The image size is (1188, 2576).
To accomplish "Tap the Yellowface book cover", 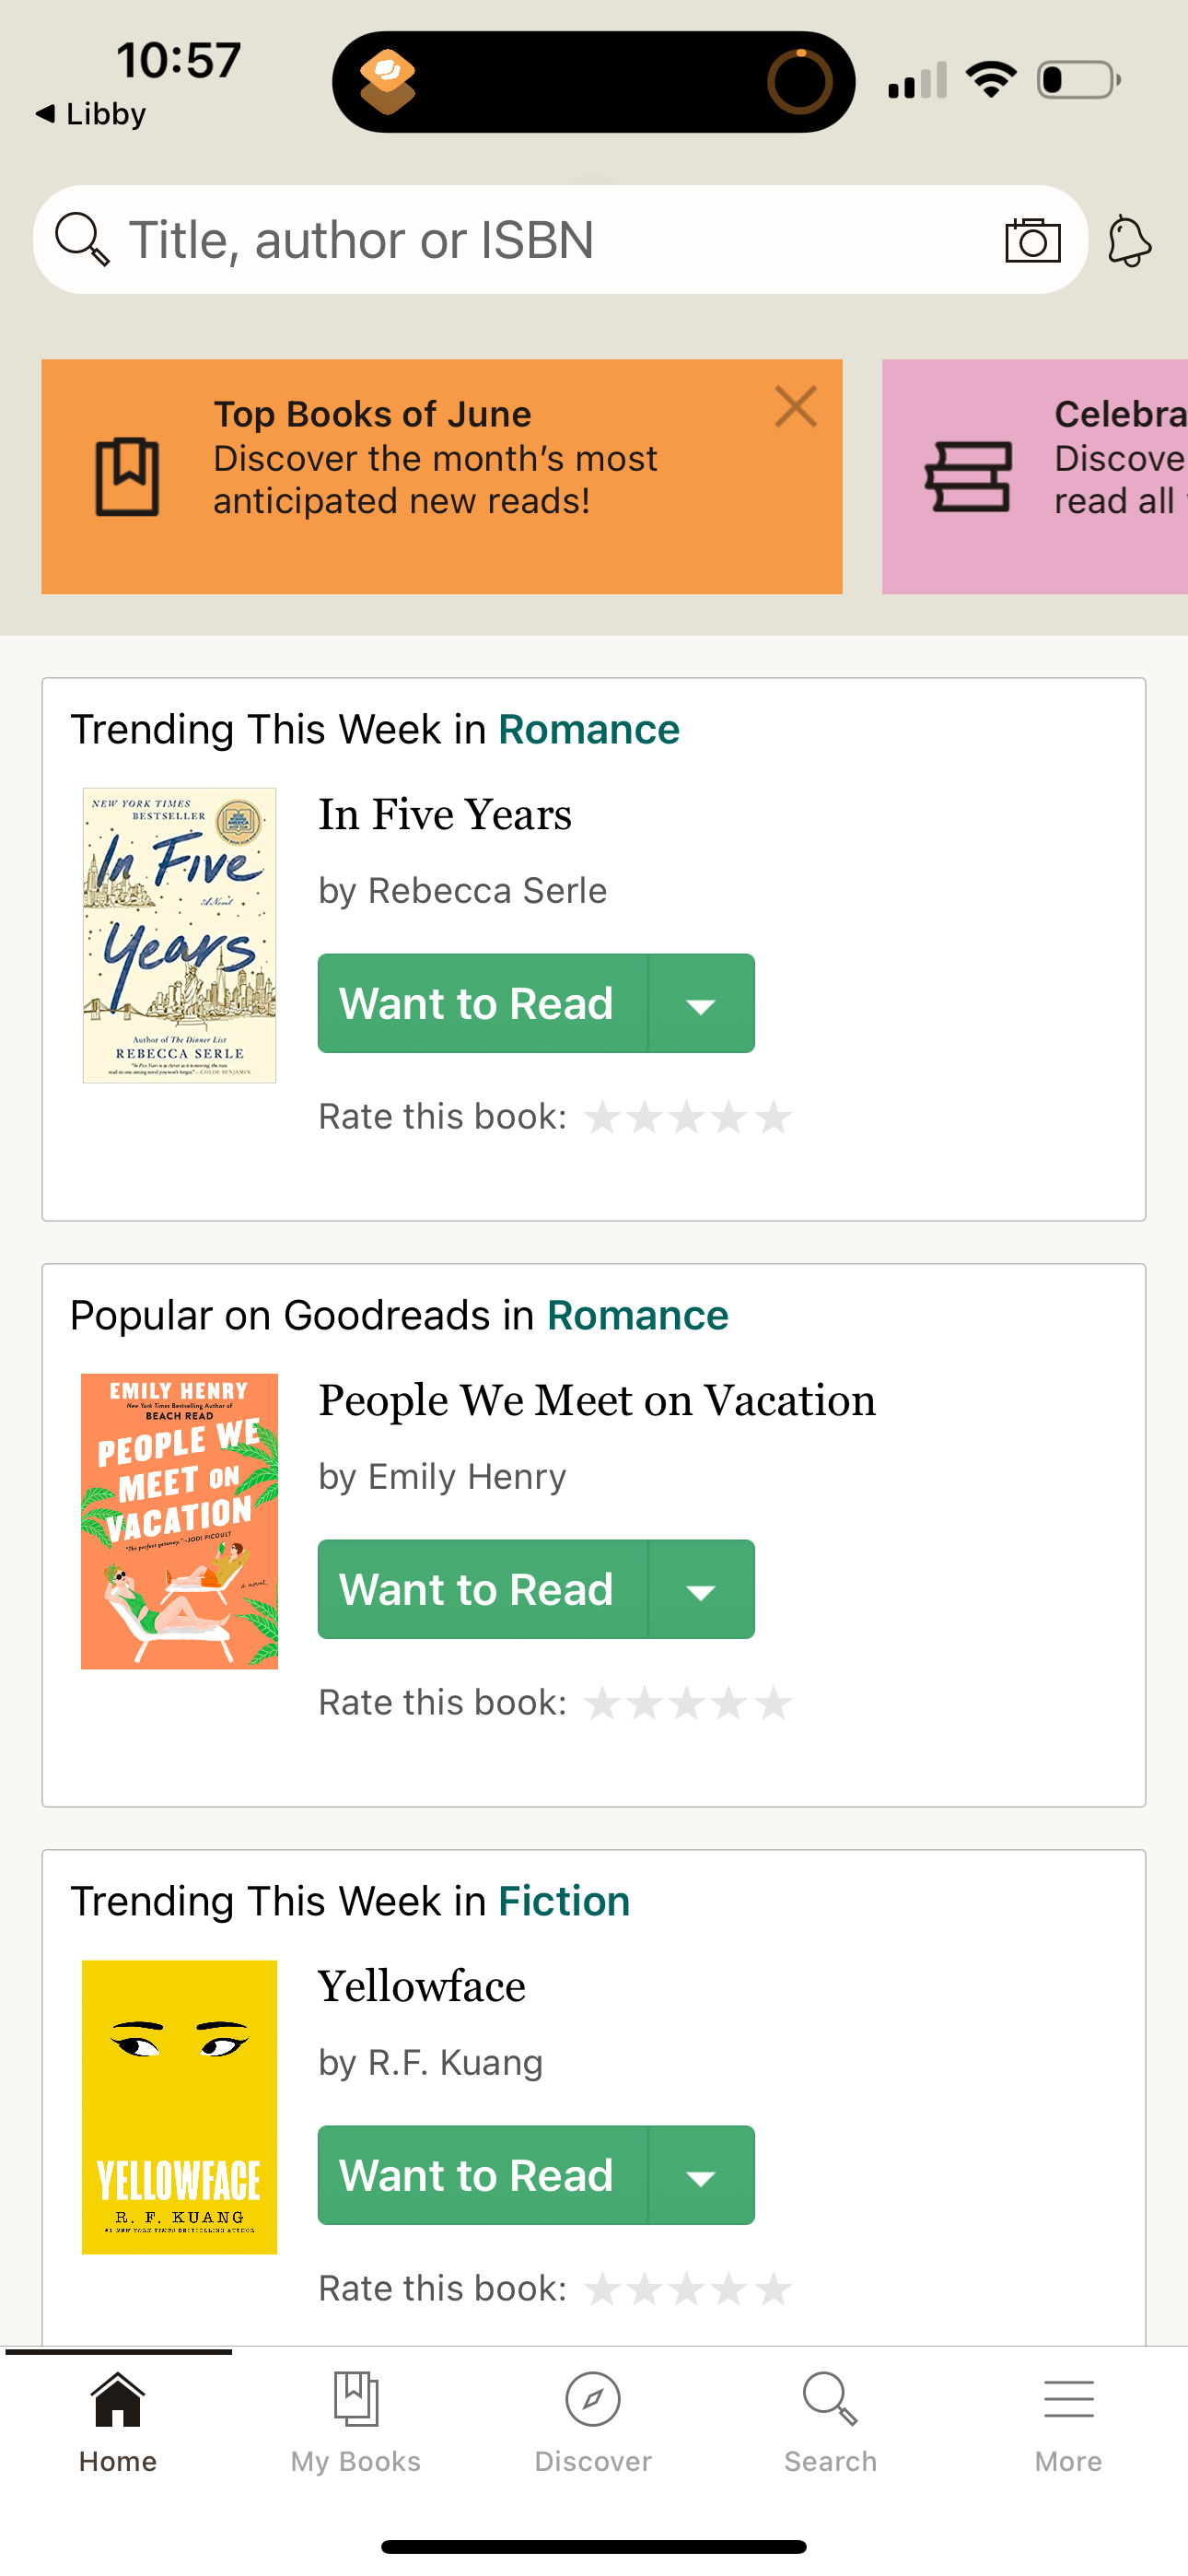I will point(179,2110).
